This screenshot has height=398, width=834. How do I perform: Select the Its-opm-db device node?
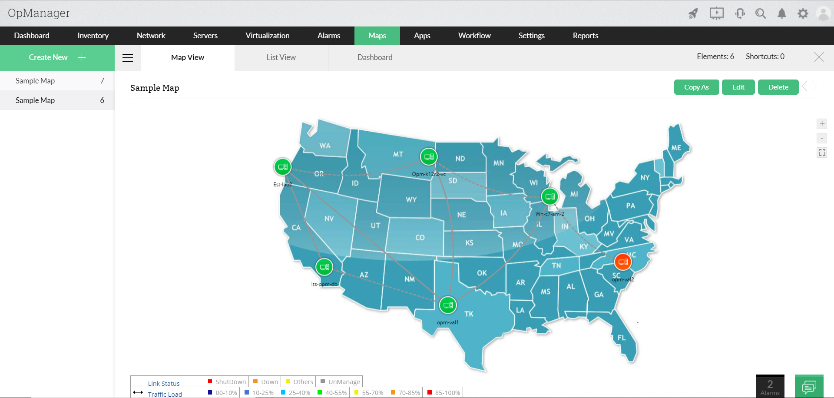324,267
